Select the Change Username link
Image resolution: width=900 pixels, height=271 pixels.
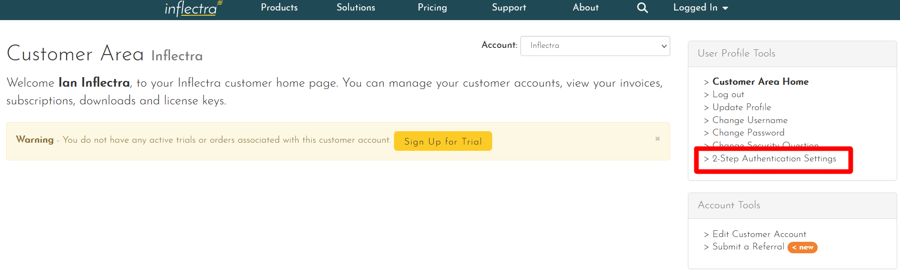(750, 120)
